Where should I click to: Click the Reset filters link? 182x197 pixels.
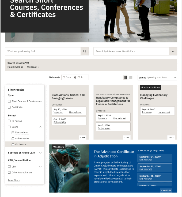14,180
